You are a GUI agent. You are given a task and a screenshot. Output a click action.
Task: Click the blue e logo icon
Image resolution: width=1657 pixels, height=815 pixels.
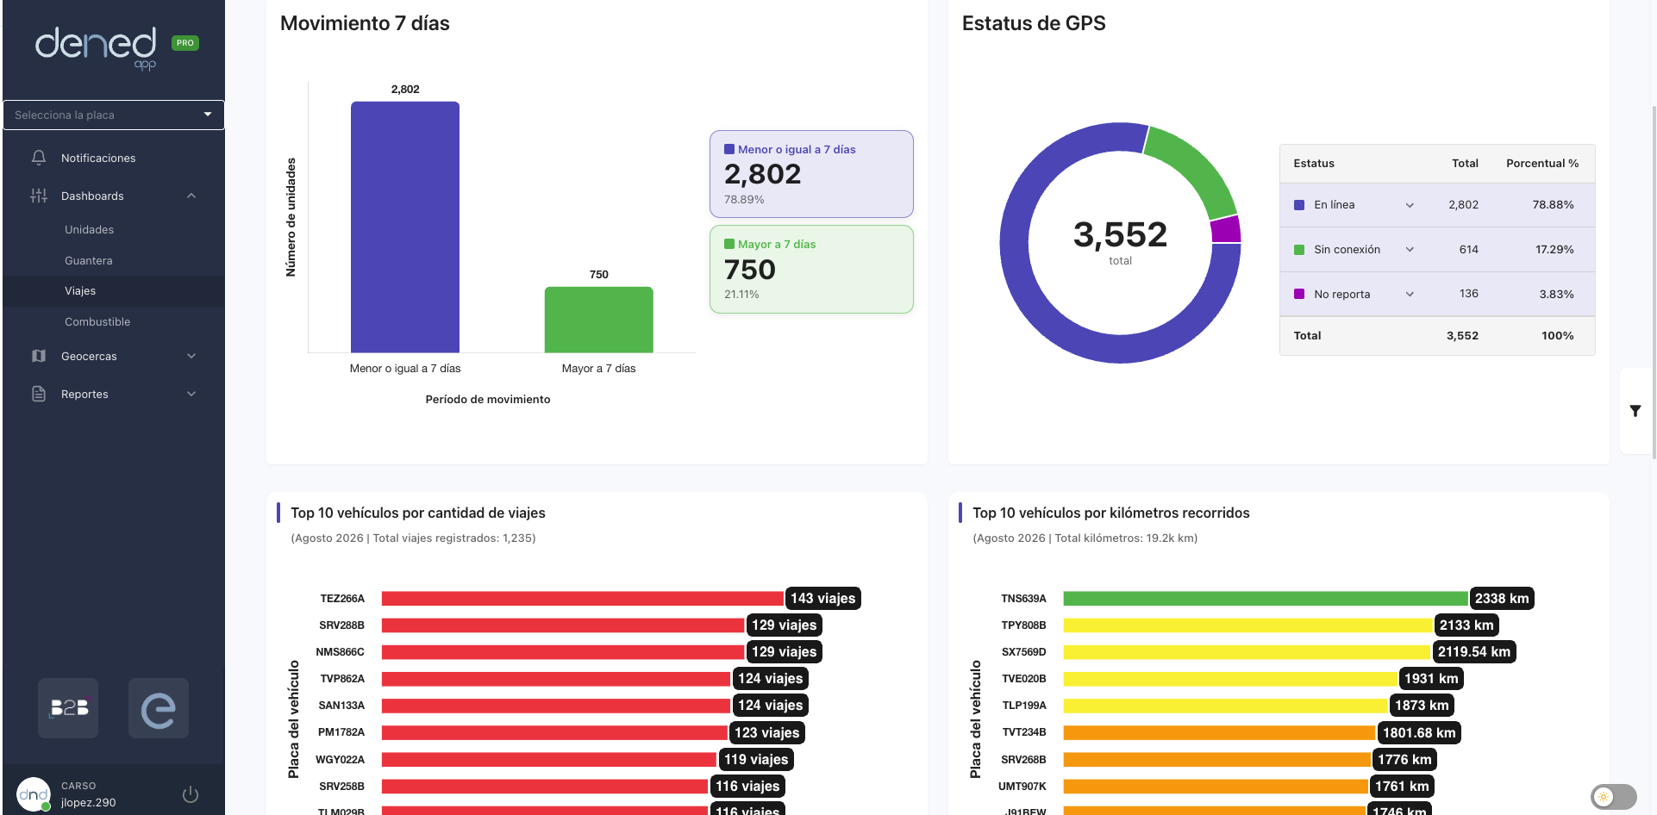(x=159, y=708)
